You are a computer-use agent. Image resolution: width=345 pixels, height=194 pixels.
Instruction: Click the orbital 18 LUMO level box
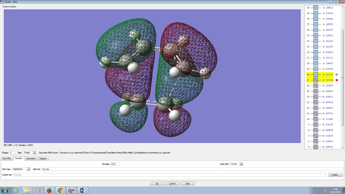click(x=316, y=74)
